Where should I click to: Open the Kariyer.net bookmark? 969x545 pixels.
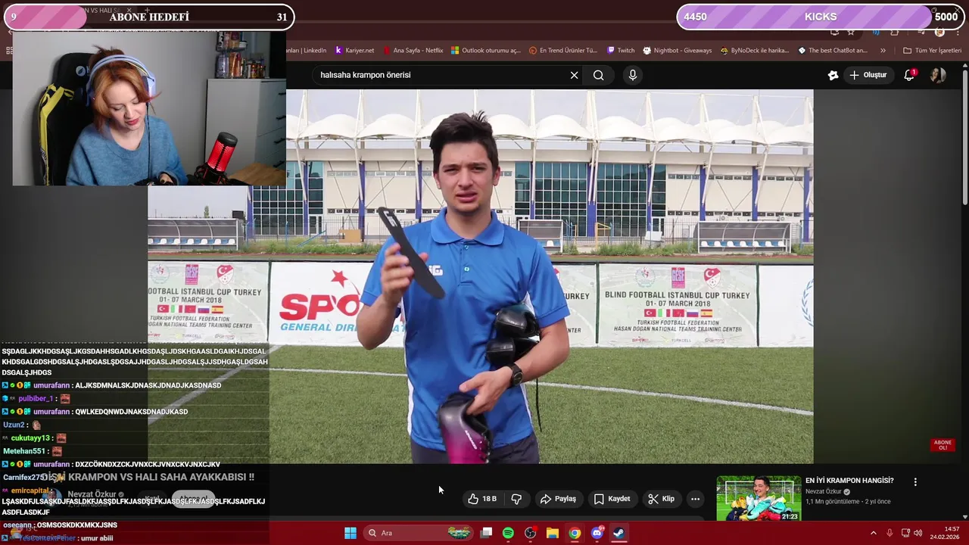click(354, 51)
